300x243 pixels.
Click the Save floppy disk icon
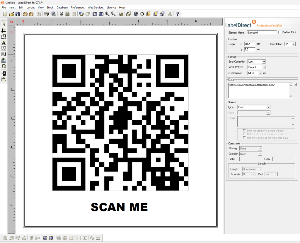[17, 14]
